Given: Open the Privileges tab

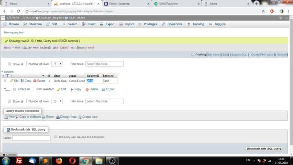Looking at the screenshot, I should 148,24.
